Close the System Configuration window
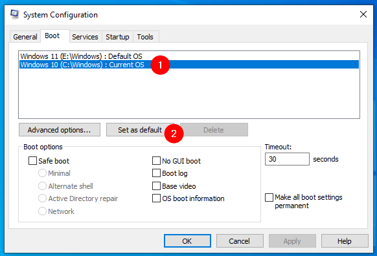 click(x=363, y=14)
